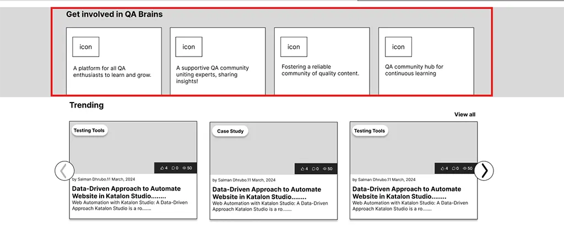Click the icon above "Fostering a reliable community"
This screenshot has height=225, width=564.
coord(294,47)
